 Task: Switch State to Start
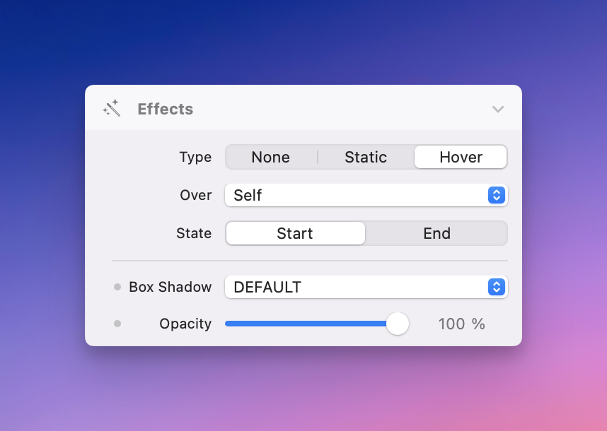(295, 233)
